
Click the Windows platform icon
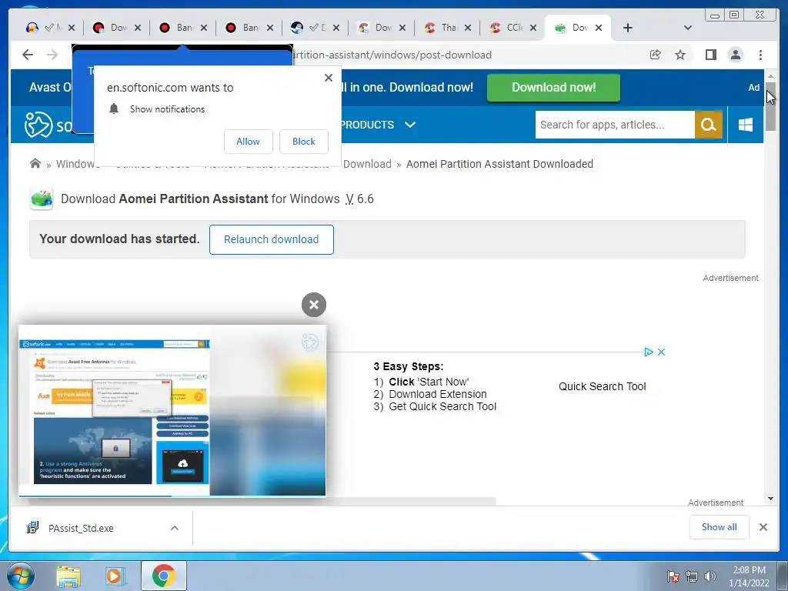click(x=746, y=125)
